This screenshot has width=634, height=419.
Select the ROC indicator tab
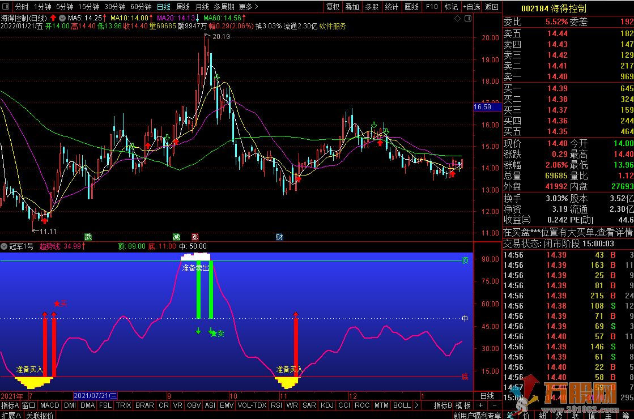(362, 405)
